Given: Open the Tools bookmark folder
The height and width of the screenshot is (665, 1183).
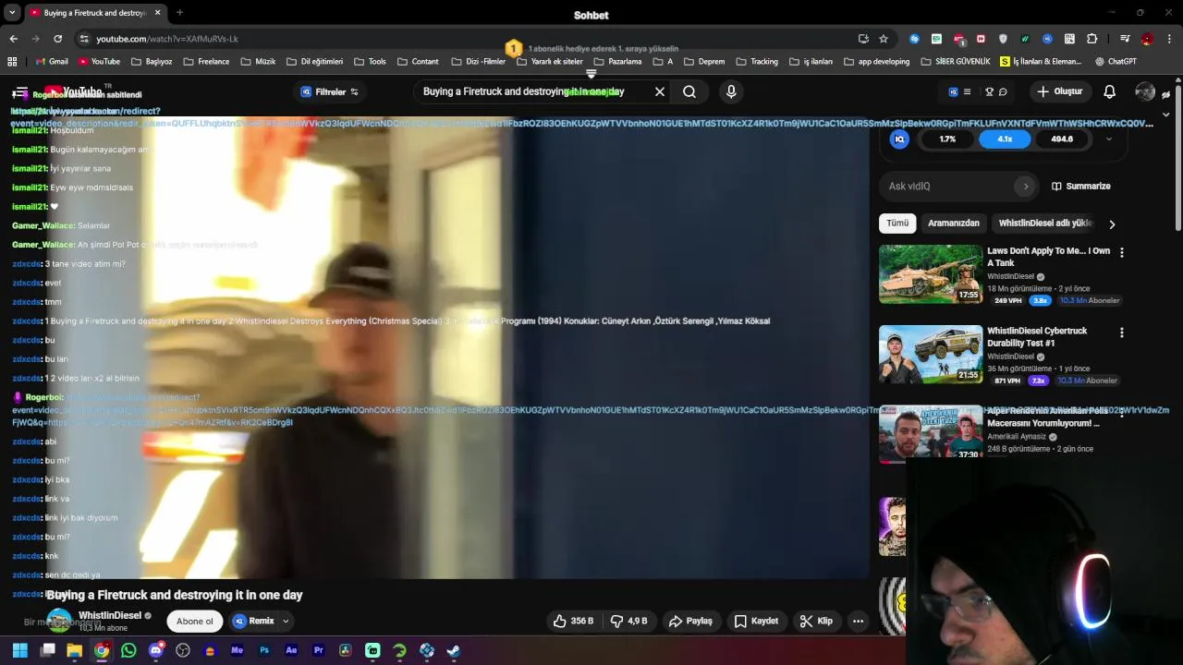Looking at the screenshot, I should click(x=370, y=62).
